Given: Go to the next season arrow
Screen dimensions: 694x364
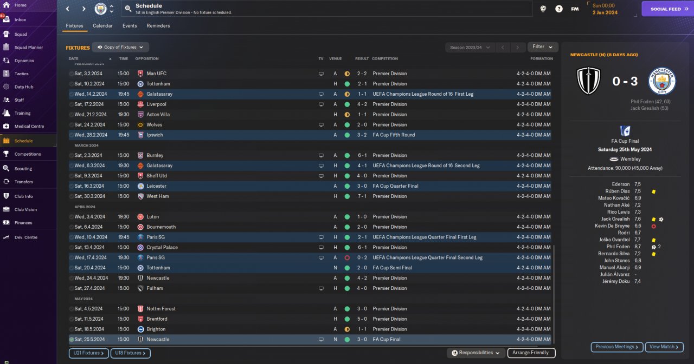Looking at the screenshot, I should coord(518,48).
